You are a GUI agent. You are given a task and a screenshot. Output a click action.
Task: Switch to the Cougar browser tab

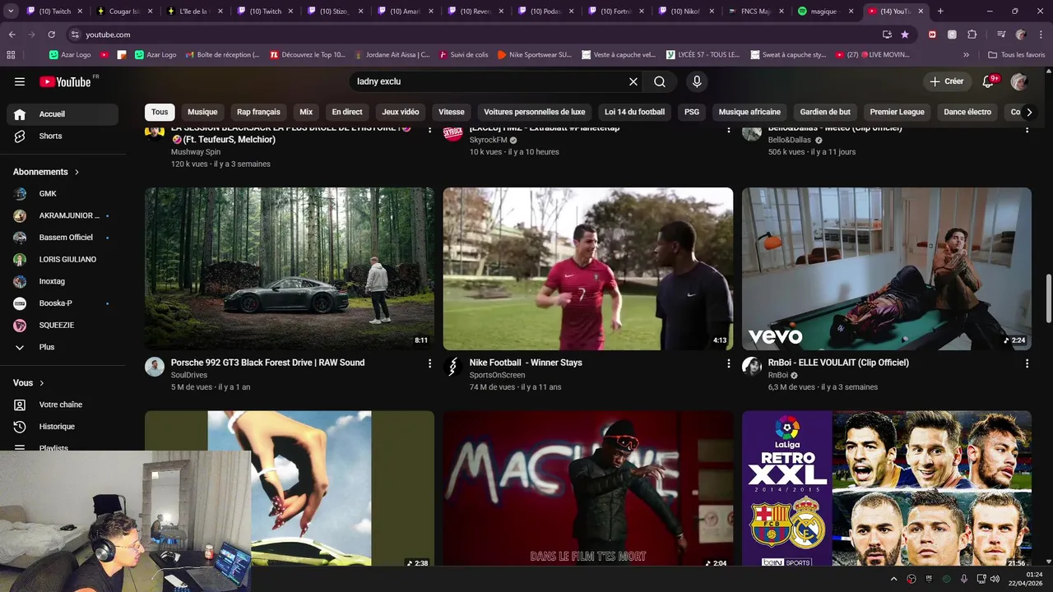pyautogui.click(x=124, y=12)
